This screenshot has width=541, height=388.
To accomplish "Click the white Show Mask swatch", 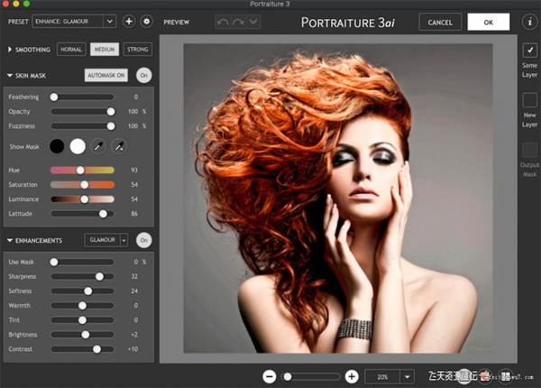I will pyautogui.click(x=78, y=146).
